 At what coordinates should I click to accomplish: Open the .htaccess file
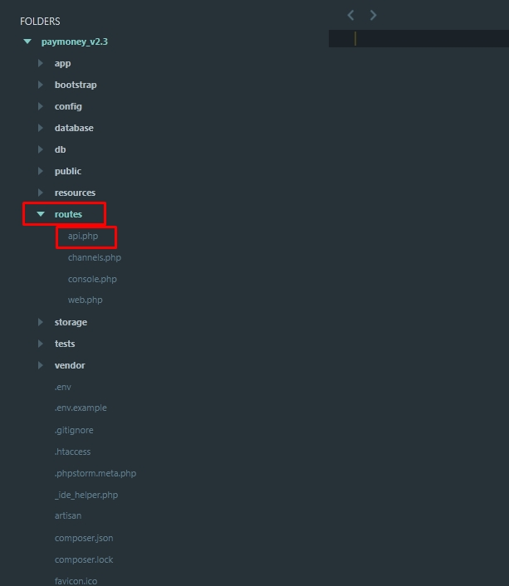[72, 452]
